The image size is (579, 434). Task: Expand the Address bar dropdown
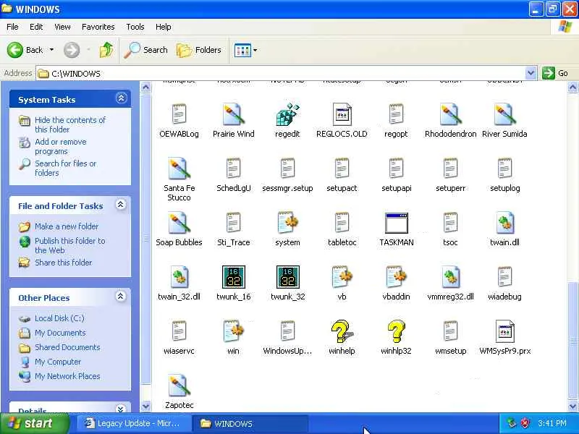click(531, 73)
